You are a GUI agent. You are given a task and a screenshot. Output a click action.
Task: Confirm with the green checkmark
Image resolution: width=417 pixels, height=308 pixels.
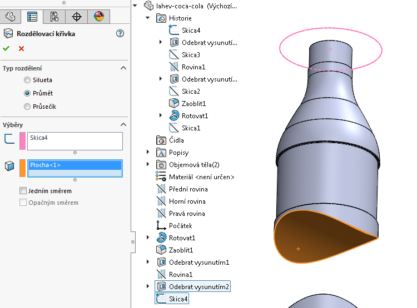6,48
